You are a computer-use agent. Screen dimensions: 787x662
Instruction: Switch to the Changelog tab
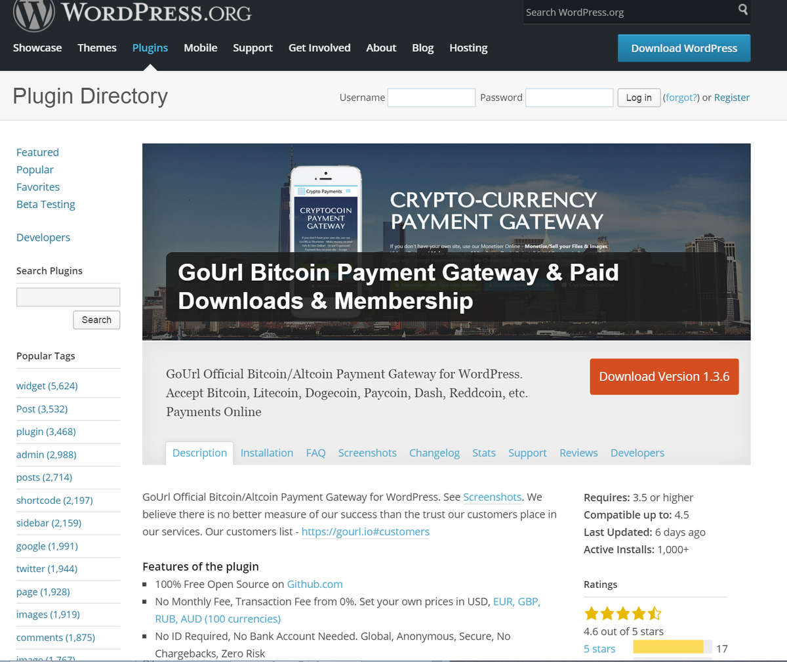434,453
